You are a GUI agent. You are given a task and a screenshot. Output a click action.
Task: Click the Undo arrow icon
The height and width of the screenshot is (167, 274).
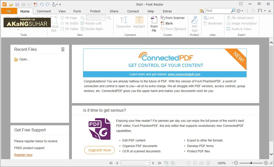(x=42, y=5)
